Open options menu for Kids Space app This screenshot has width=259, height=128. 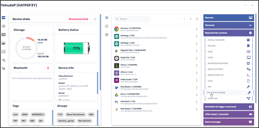(197, 109)
